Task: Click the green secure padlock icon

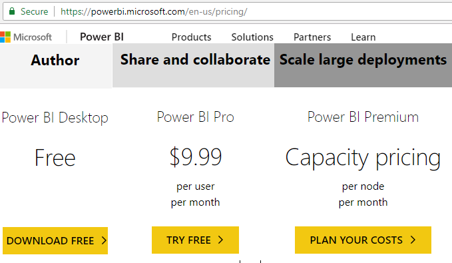Action: tap(12, 11)
